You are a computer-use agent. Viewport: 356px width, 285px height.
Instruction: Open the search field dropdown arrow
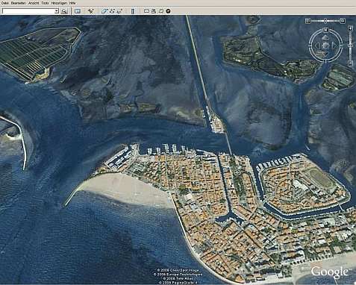point(57,11)
